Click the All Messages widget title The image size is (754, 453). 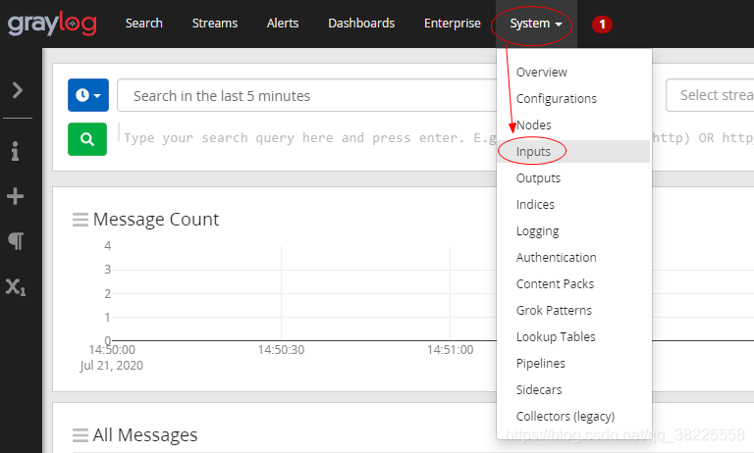coord(145,435)
